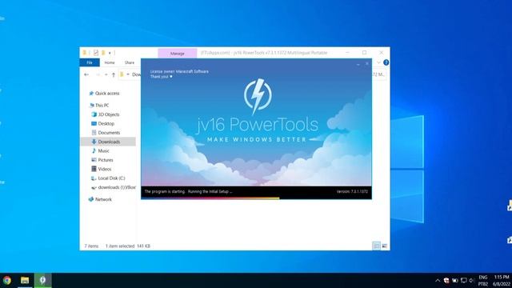
Task: Click the Properties quick access toolbar icon
Action: pos(96,53)
